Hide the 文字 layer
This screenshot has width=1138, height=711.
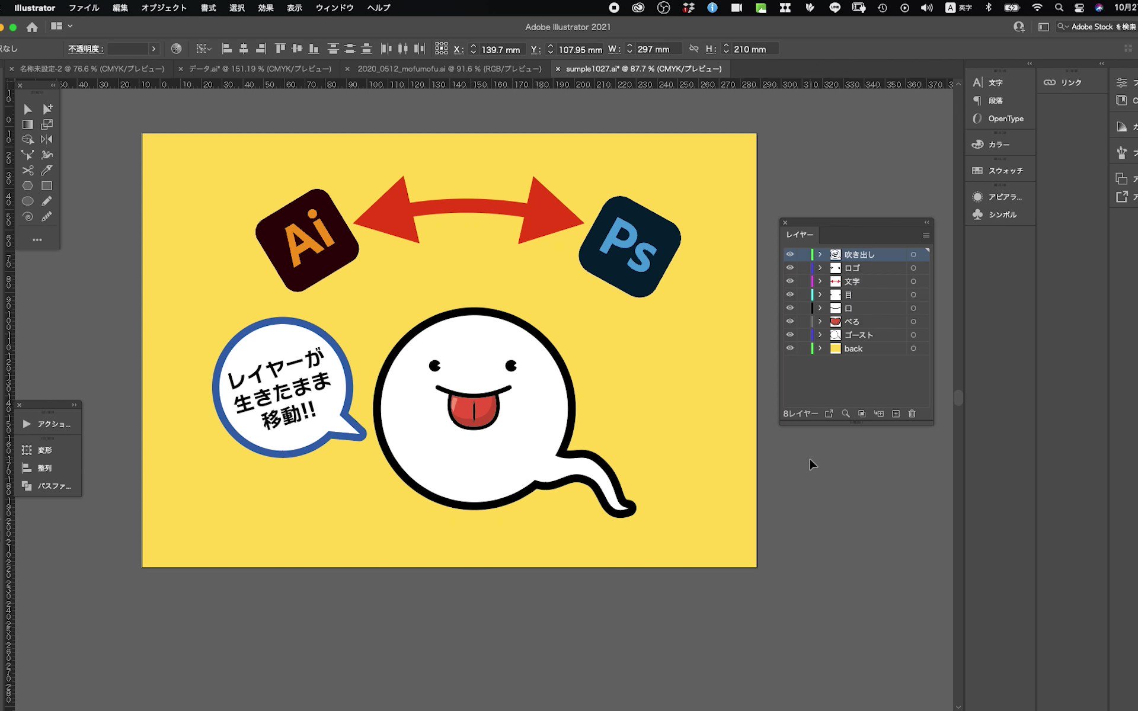[790, 281]
